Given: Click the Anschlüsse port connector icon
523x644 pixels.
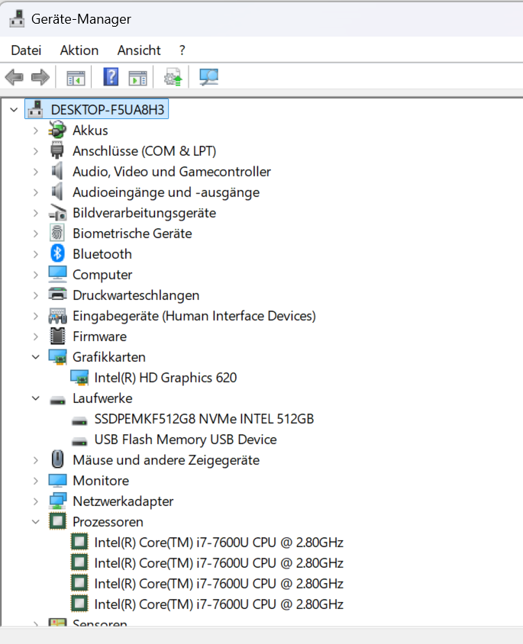Looking at the screenshot, I should [x=57, y=151].
